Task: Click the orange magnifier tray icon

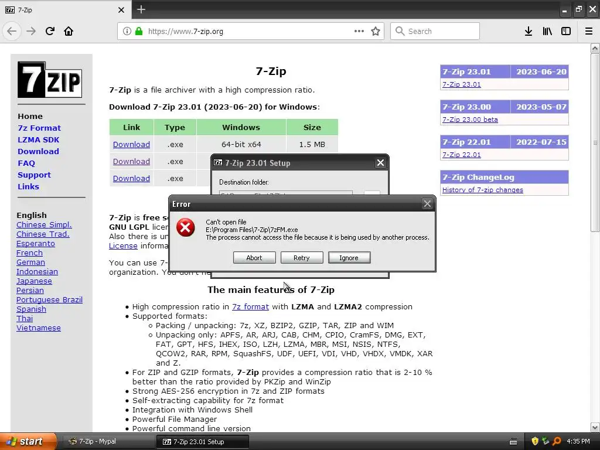Action: 557,441
